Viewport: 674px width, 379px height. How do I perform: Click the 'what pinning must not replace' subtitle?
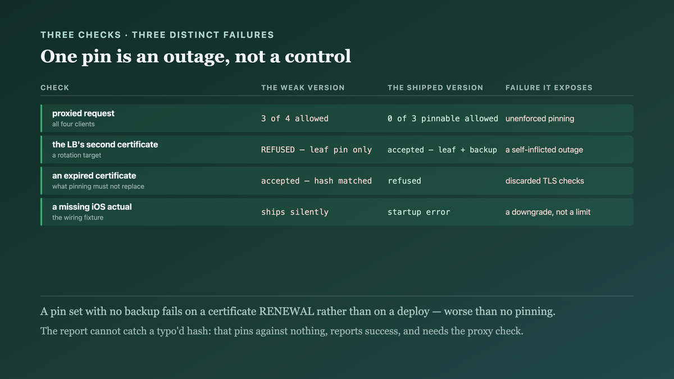click(98, 186)
